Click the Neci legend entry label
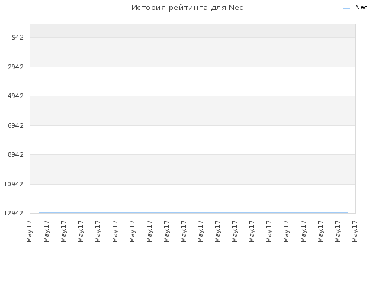 click(362, 8)
